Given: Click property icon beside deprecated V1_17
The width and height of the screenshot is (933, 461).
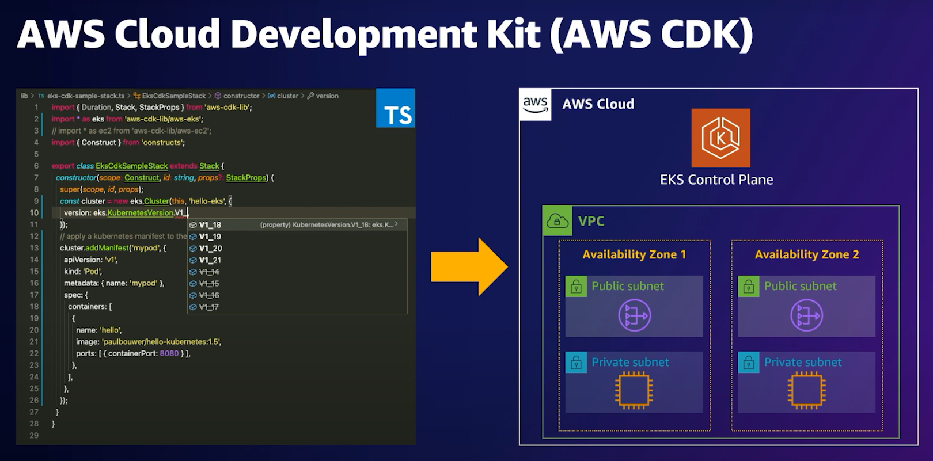Looking at the screenshot, I should [194, 307].
